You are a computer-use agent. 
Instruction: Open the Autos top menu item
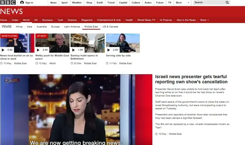[x=148, y=3]
